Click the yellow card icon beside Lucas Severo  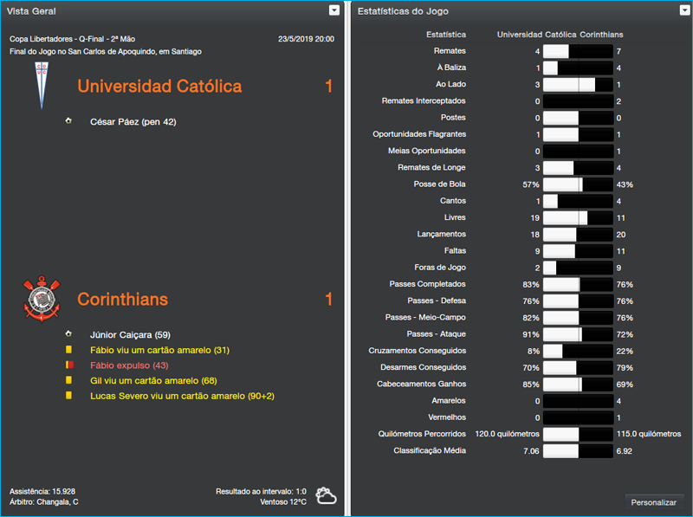[x=69, y=396]
